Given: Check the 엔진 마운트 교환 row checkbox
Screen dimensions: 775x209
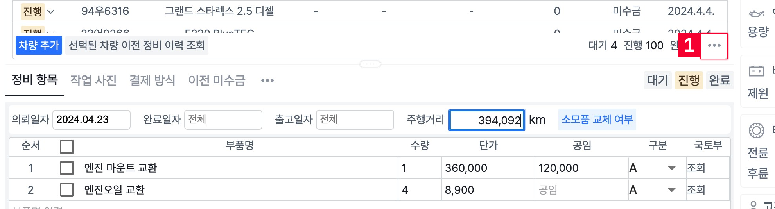Looking at the screenshot, I should pyautogui.click(x=67, y=168).
